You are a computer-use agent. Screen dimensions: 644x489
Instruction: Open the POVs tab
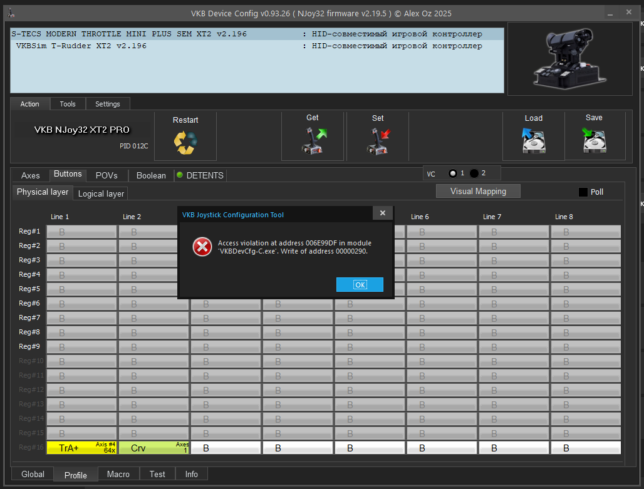pos(106,175)
